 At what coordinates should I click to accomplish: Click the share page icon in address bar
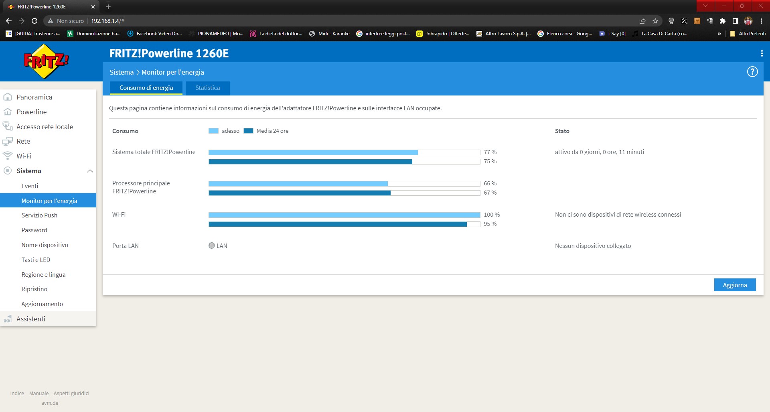642,21
